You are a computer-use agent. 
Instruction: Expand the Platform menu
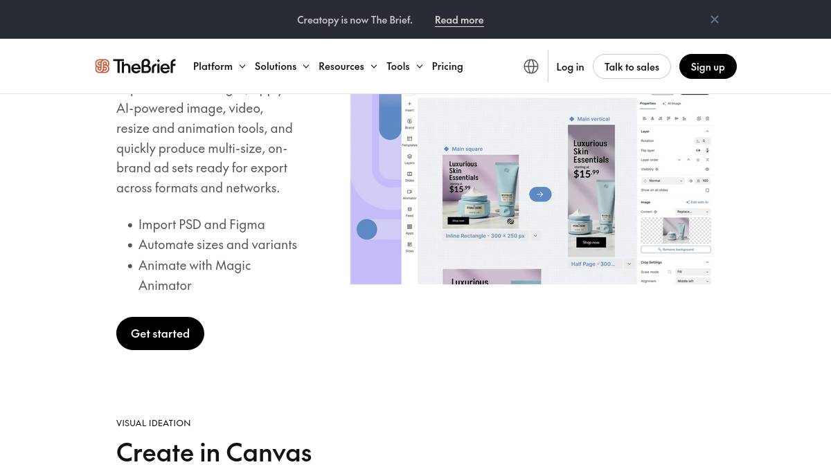pyautogui.click(x=219, y=66)
